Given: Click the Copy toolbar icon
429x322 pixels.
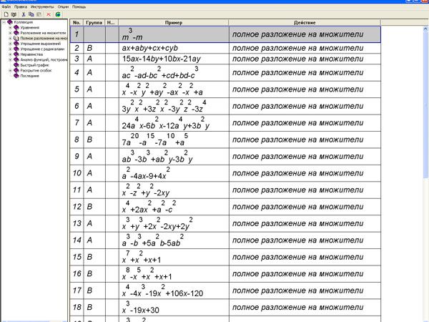Looking at the screenshot, I should (x=30, y=14).
